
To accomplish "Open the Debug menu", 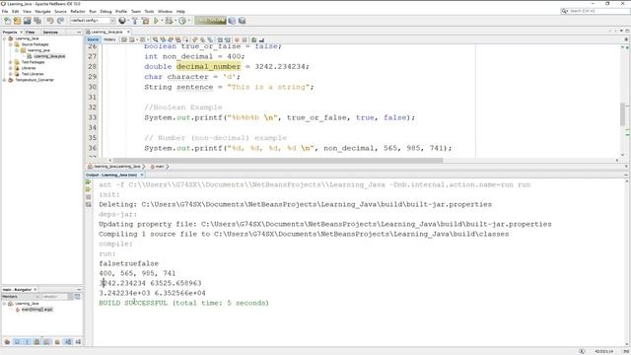I will pyautogui.click(x=105, y=11).
